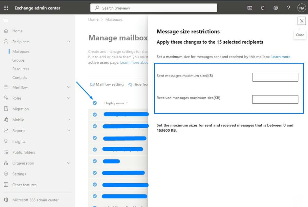
Task: Click the Mailflow setting toolbar button
Action: tap(107, 84)
